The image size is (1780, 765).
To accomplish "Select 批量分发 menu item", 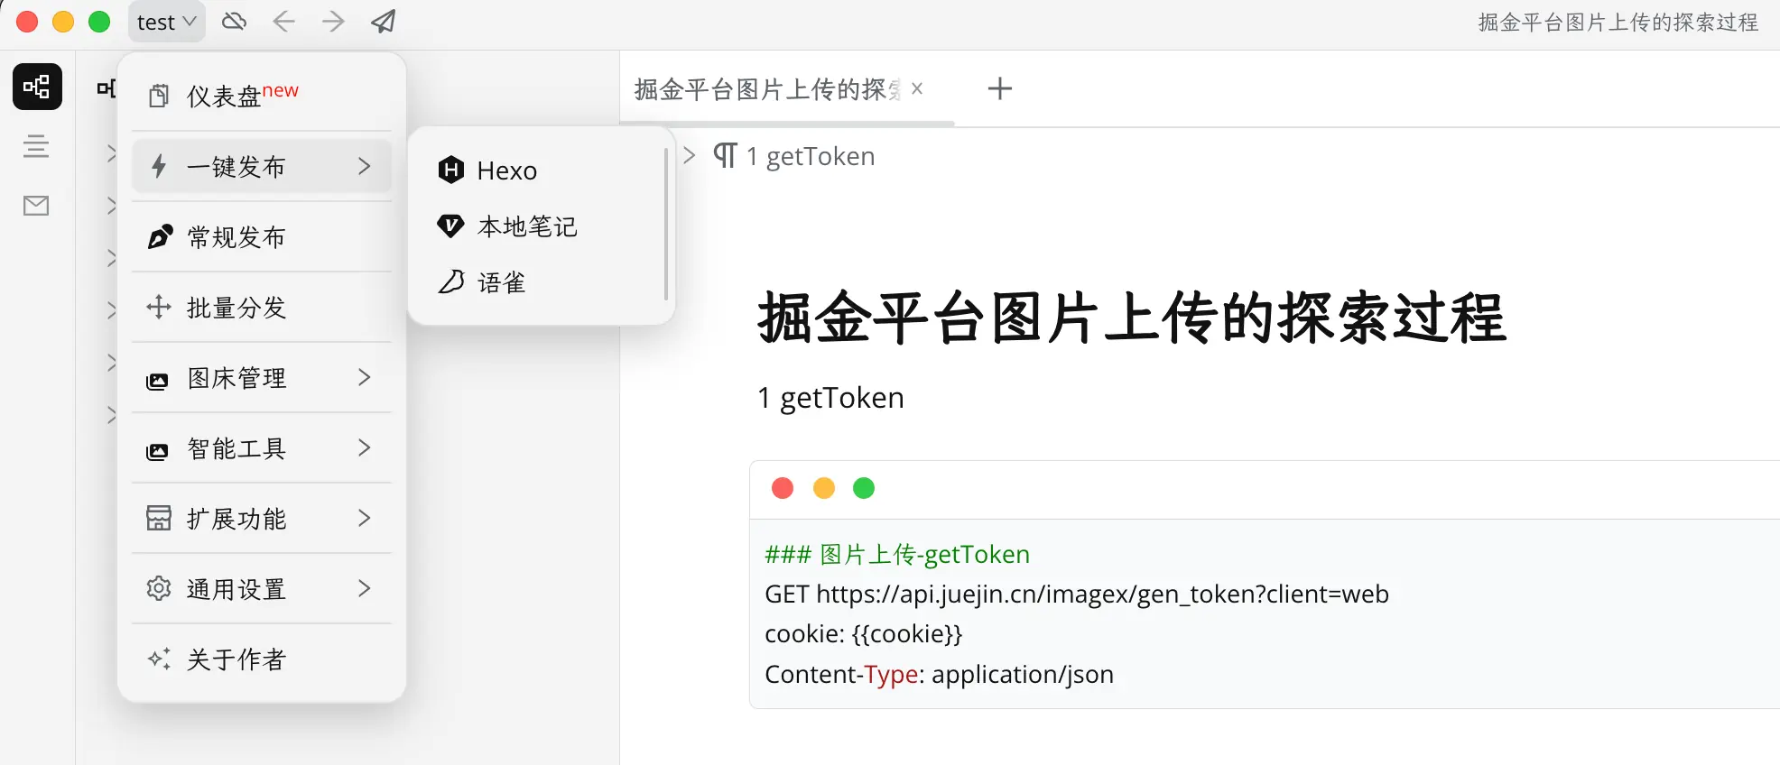I will pyautogui.click(x=262, y=307).
